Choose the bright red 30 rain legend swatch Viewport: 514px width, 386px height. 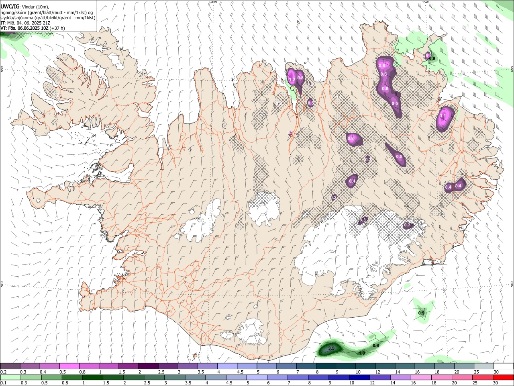(503, 378)
